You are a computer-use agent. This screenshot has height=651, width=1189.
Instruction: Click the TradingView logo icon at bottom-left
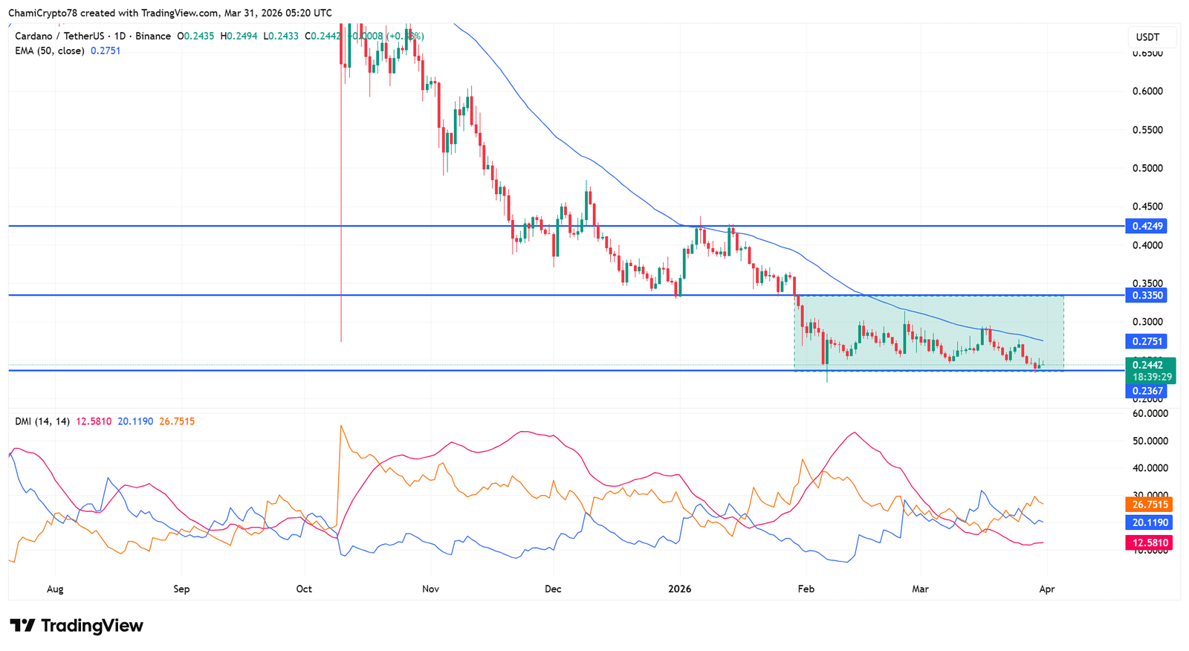tap(22, 626)
